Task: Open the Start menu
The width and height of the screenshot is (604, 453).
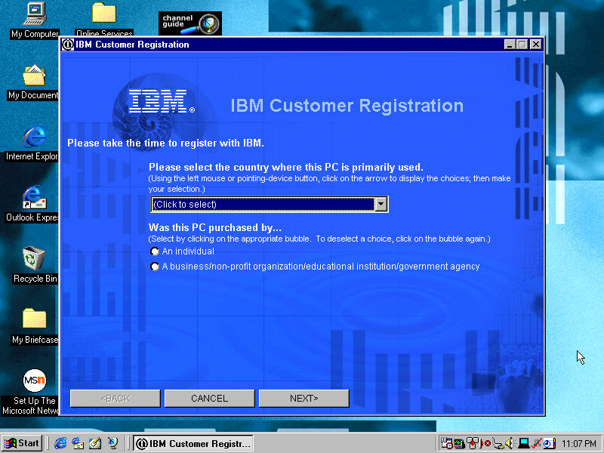Action: [x=23, y=443]
